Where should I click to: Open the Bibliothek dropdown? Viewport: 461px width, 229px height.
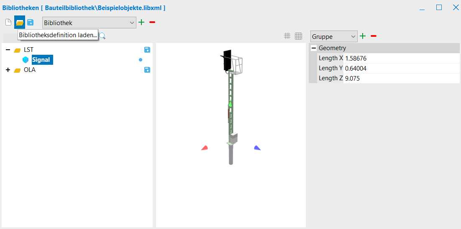tap(90, 23)
